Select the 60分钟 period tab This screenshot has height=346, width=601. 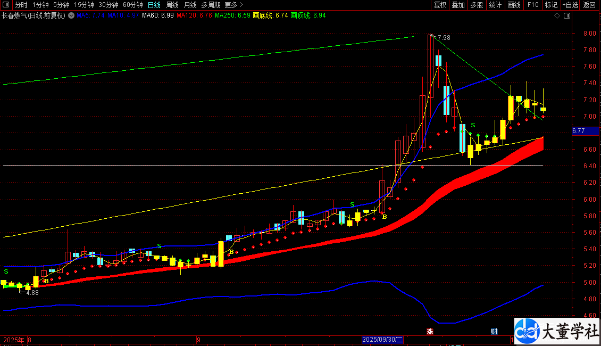(132, 5)
